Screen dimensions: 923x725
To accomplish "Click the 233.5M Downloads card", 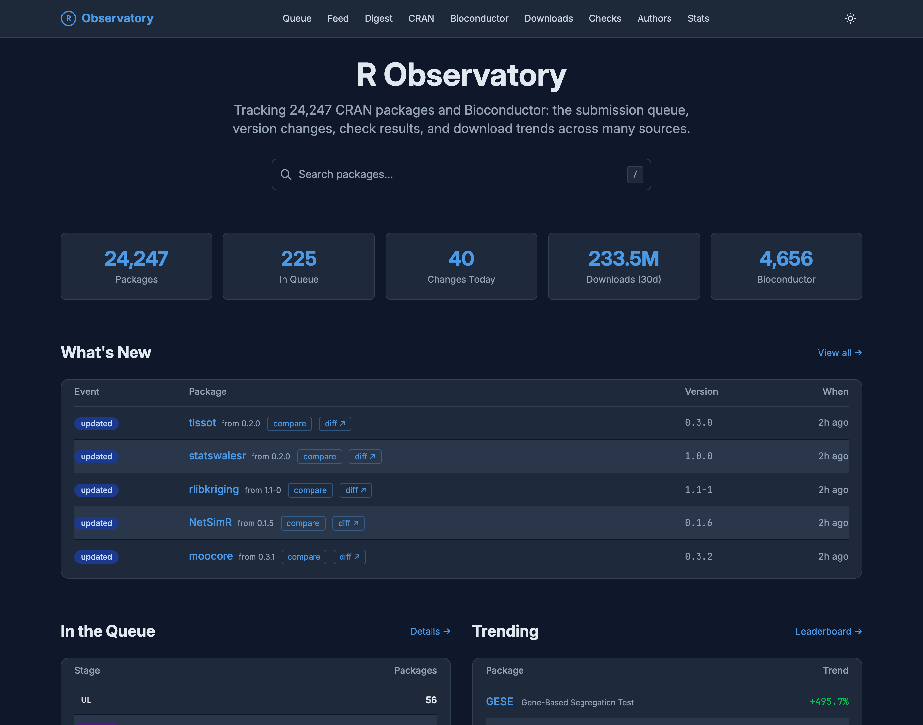I will tap(624, 266).
